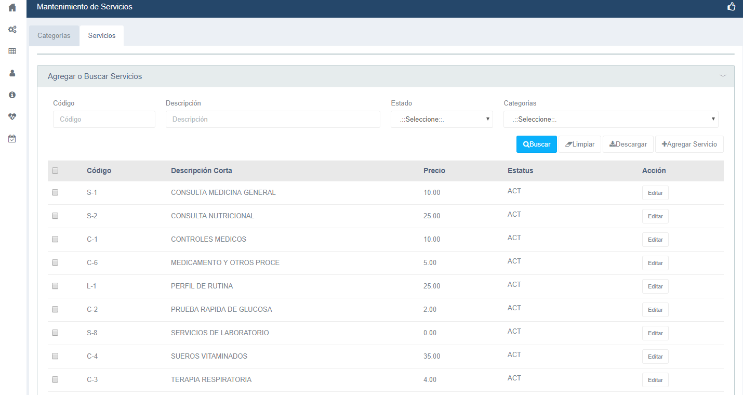Check the box for row C-1
743x395 pixels.
click(x=55, y=239)
